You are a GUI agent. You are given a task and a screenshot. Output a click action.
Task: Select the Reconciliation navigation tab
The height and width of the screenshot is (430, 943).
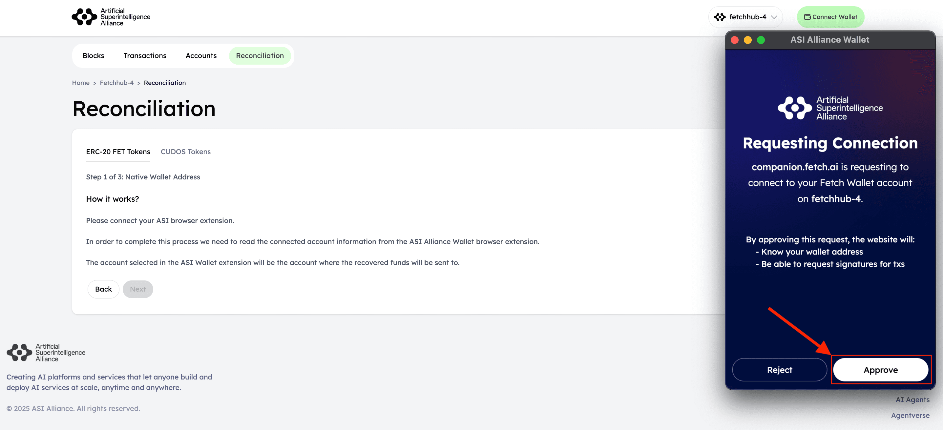pyautogui.click(x=260, y=56)
